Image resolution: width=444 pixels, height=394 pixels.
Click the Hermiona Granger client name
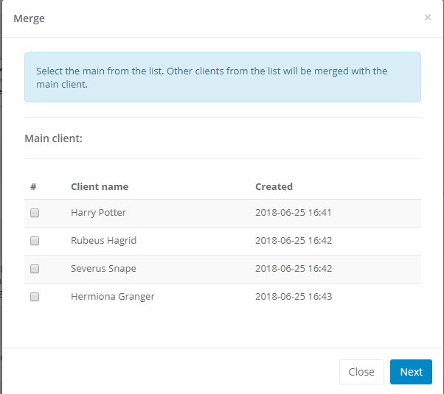[112, 297]
